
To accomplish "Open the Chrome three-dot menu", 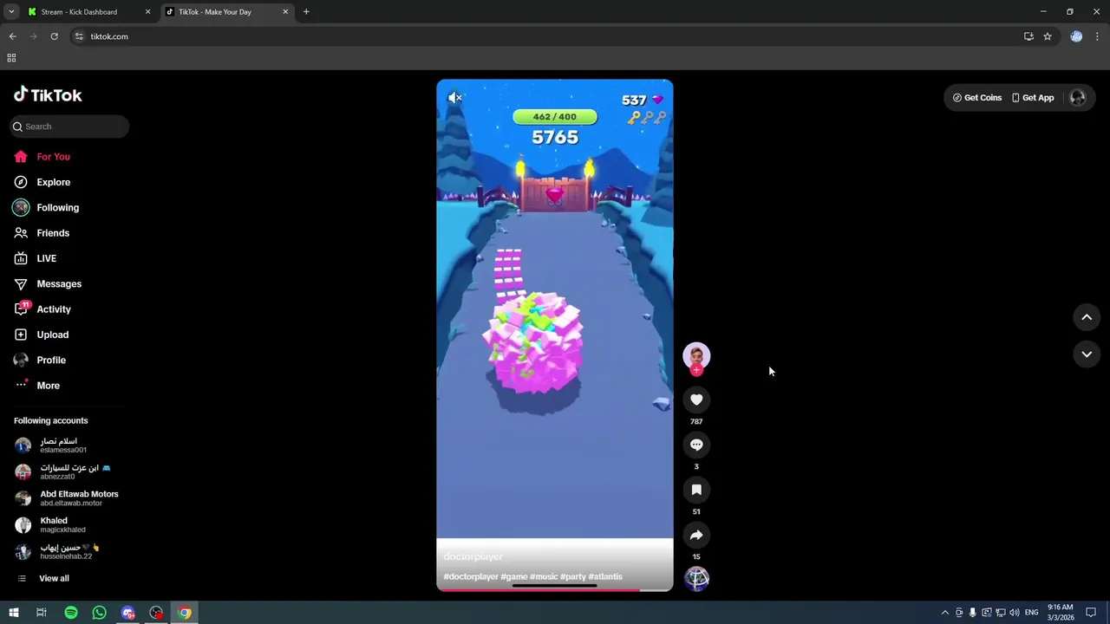I will (x=1097, y=36).
